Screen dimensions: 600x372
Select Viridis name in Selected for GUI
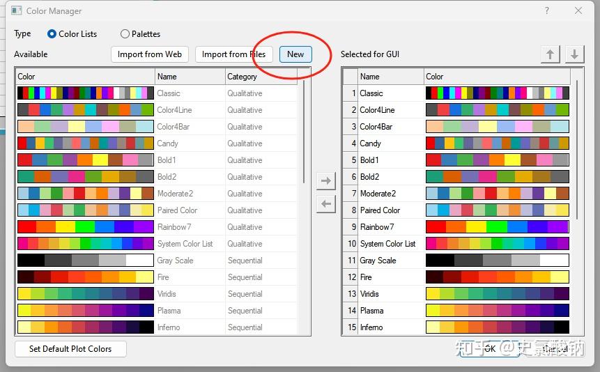coord(369,294)
